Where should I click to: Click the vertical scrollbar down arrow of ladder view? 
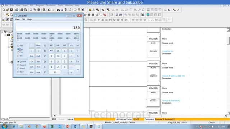(x=228, y=113)
